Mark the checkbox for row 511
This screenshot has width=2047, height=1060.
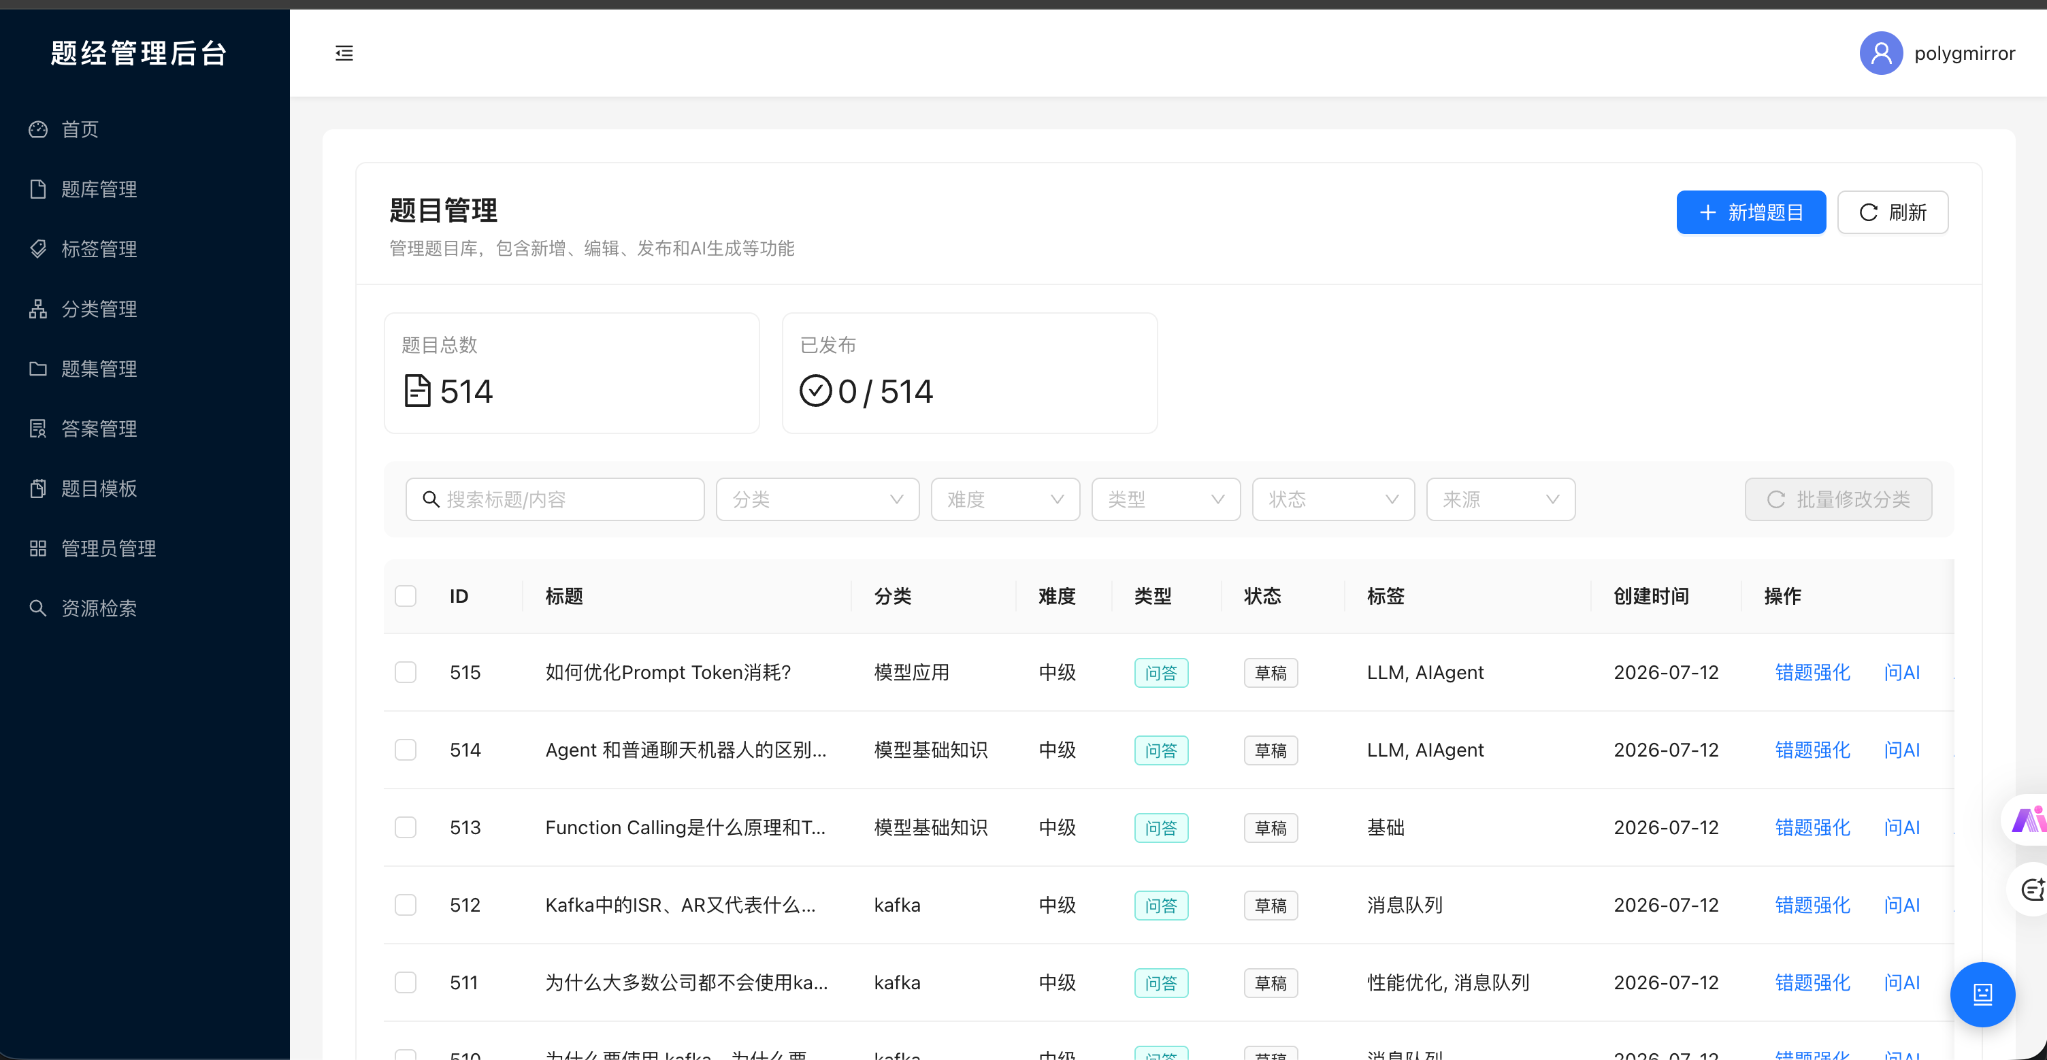[x=406, y=982]
